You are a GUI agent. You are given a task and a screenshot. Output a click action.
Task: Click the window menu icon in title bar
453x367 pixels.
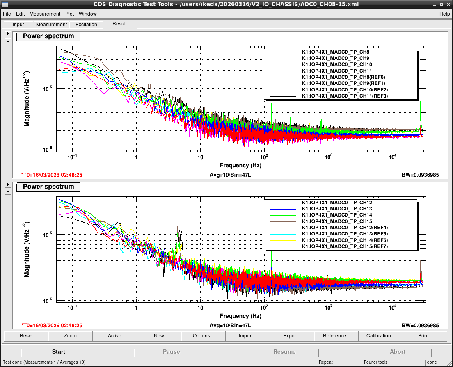5,4
